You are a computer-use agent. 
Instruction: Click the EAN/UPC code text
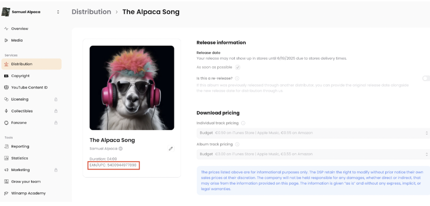pyautogui.click(x=113, y=165)
